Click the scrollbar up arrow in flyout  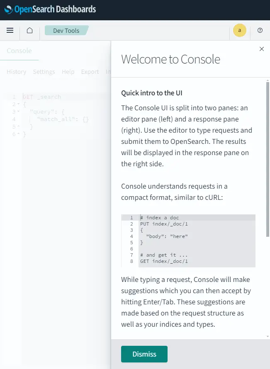tap(268, 80)
